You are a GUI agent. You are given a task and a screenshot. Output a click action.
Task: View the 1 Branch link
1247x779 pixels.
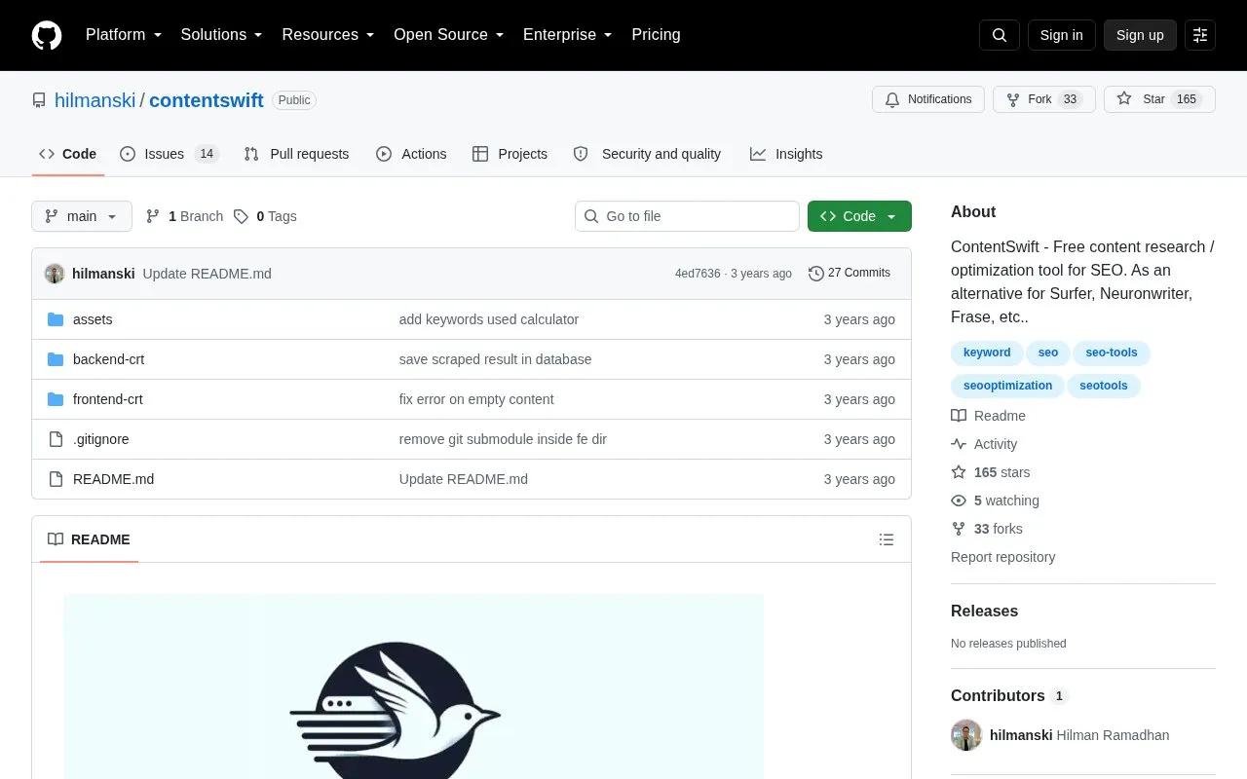point(184,216)
